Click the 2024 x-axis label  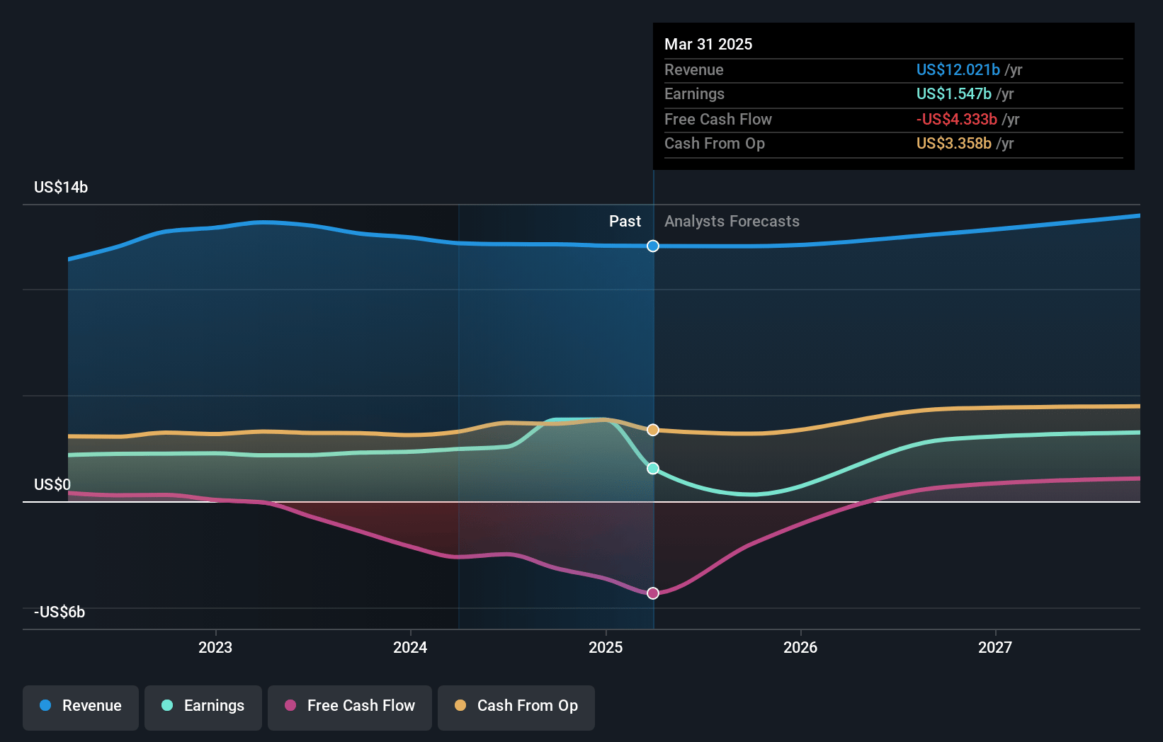tap(410, 647)
